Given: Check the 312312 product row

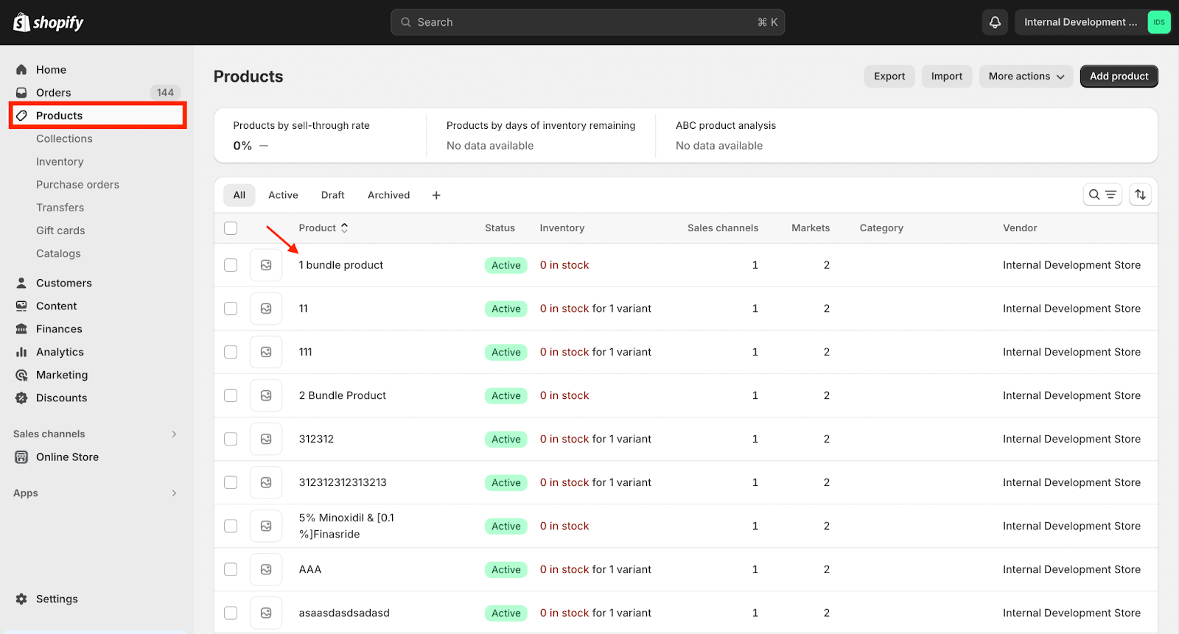Looking at the screenshot, I should pos(231,439).
